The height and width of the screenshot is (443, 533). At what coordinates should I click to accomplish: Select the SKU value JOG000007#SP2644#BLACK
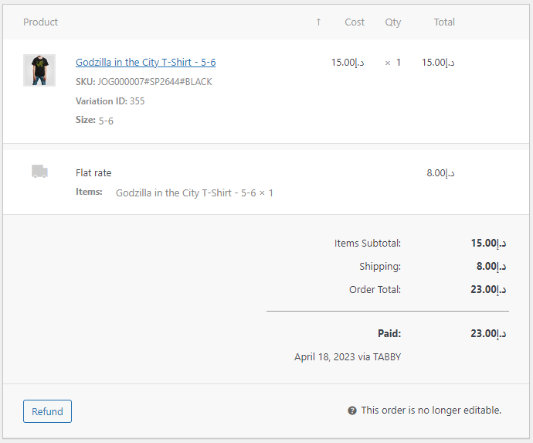click(x=154, y=82)
